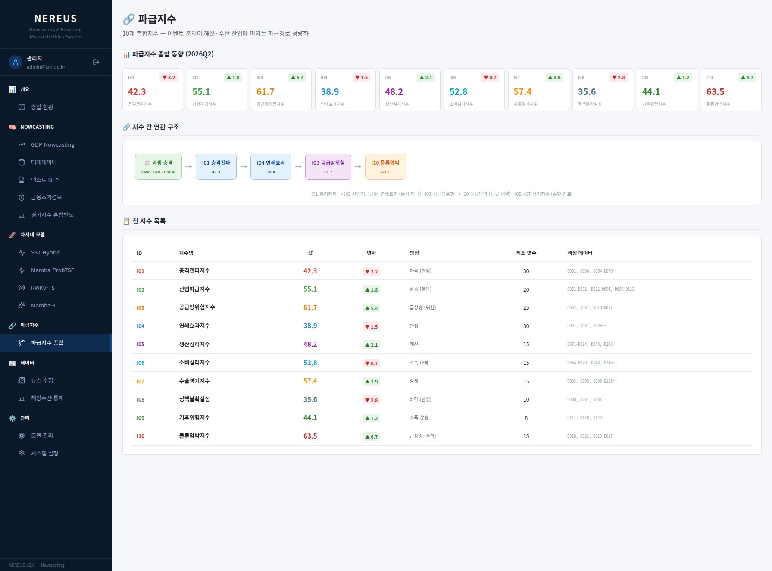Image resolution: width=772 pixels, height=571 pixels.
Task: Click the 충격전파지수 row name
Action: [194, 271]
